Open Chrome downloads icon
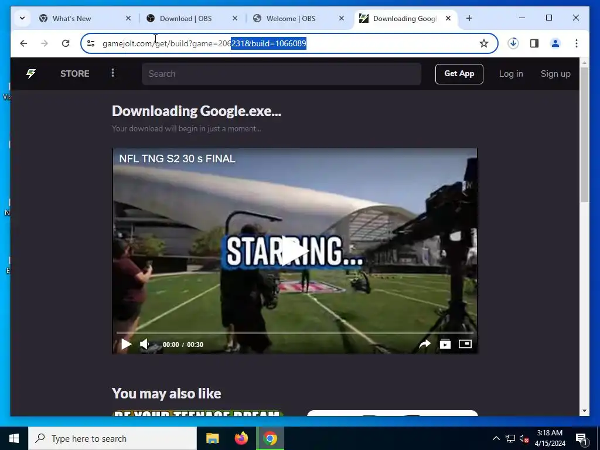 (x=513, y=43)
